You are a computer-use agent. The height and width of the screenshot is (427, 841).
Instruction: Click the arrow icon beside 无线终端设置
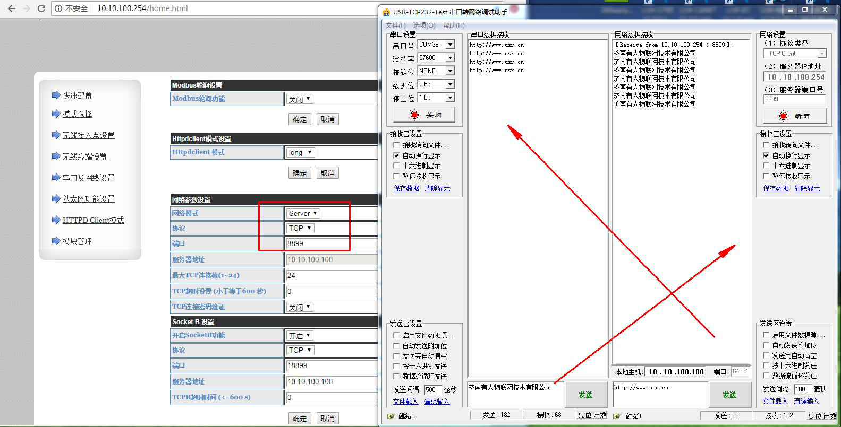click(56, 156)
